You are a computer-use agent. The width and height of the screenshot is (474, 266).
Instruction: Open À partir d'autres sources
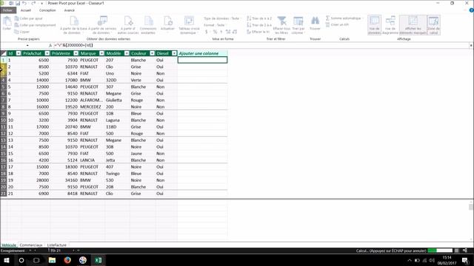128,24
